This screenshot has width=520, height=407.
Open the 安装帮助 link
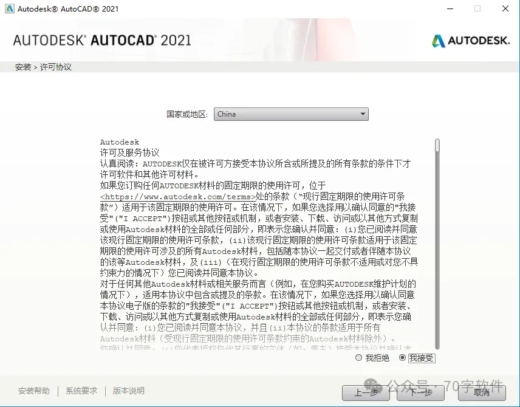point(34,391)
